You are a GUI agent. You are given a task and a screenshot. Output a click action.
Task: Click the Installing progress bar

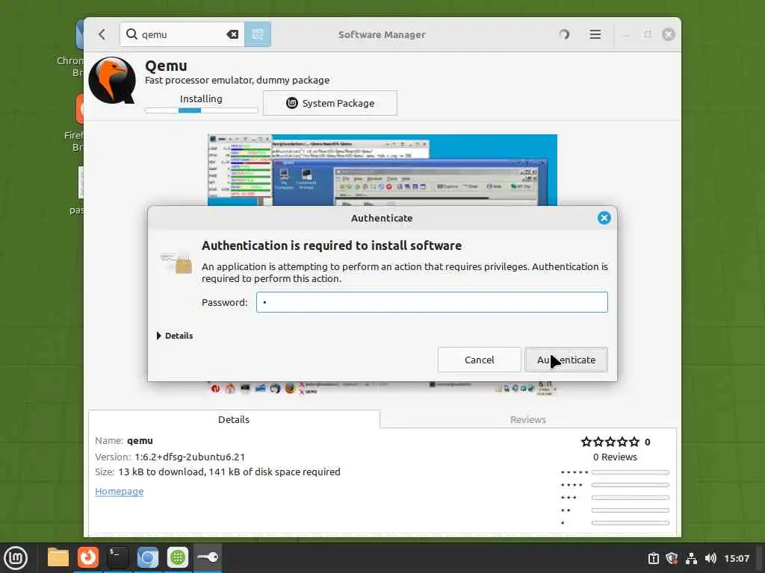pos(202,110)
